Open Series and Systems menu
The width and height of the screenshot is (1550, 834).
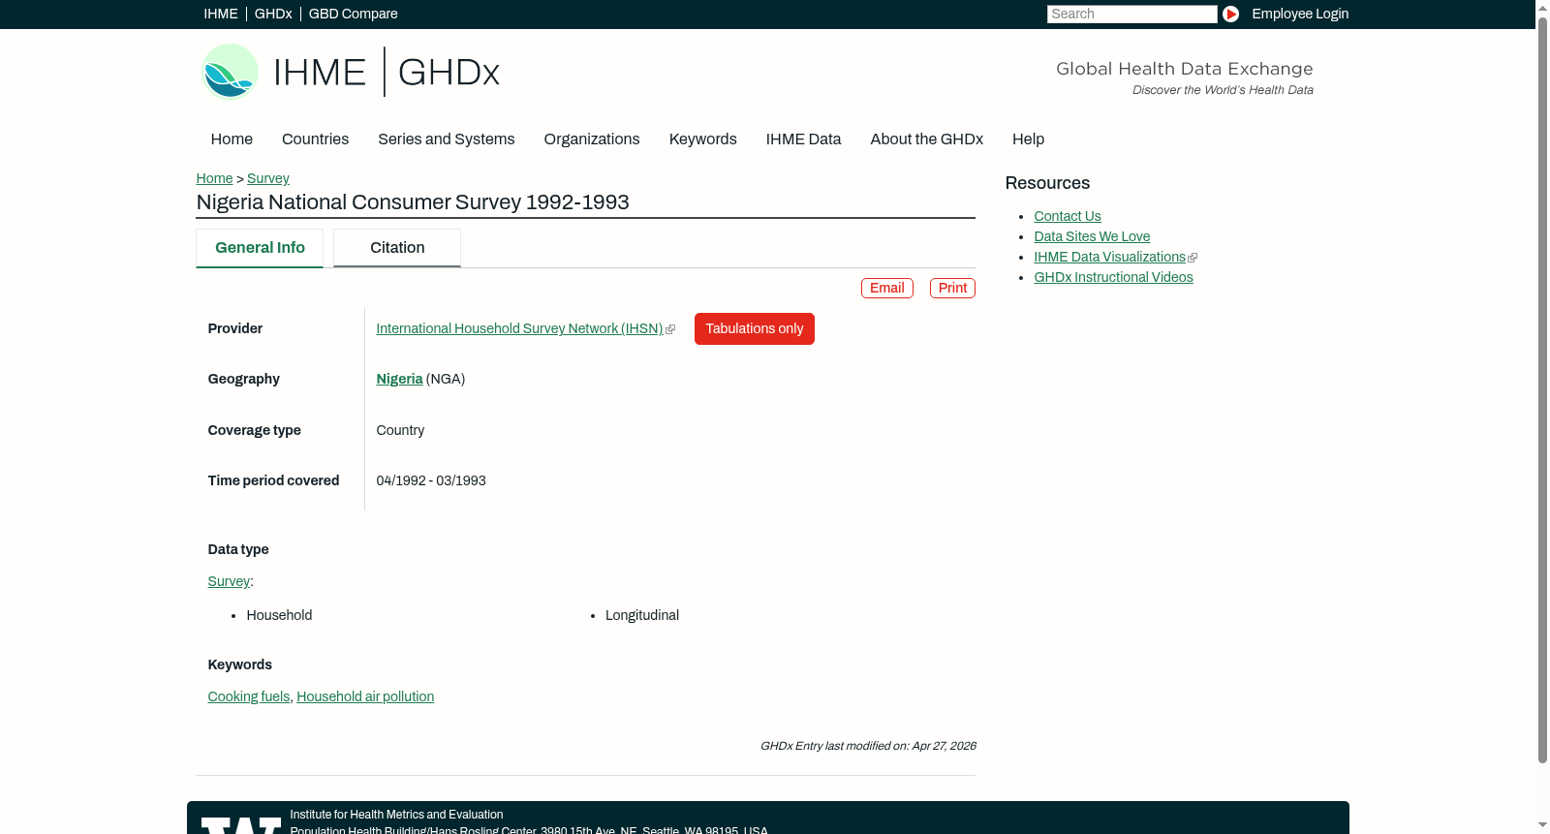click(446, 139)
